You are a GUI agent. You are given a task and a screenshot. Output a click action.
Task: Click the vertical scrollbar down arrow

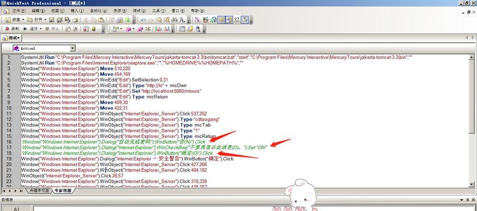click(x=472, y=184)
